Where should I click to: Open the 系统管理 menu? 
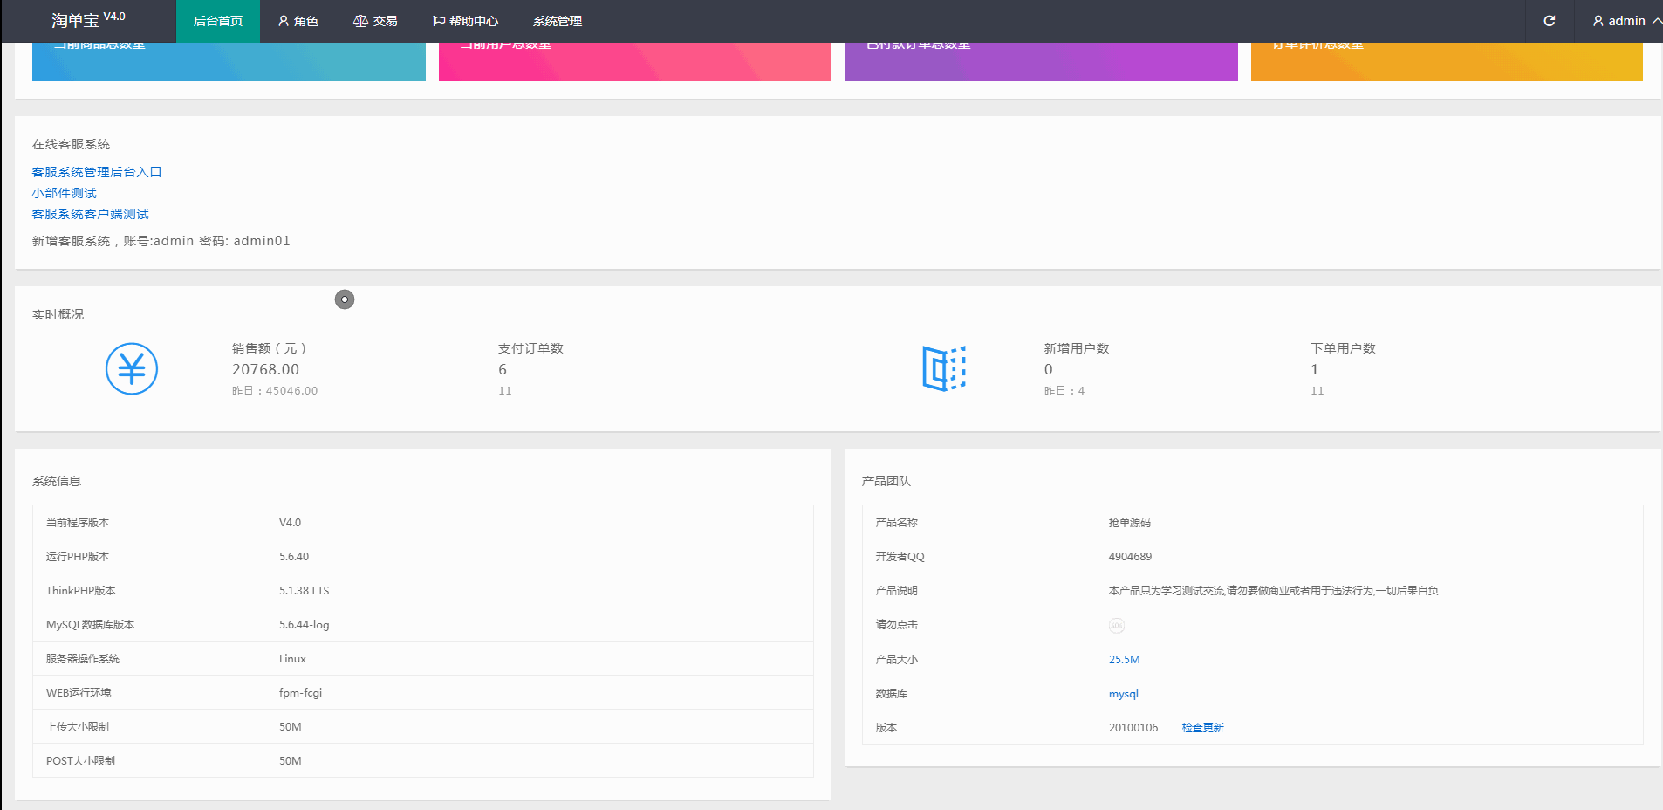558,21
